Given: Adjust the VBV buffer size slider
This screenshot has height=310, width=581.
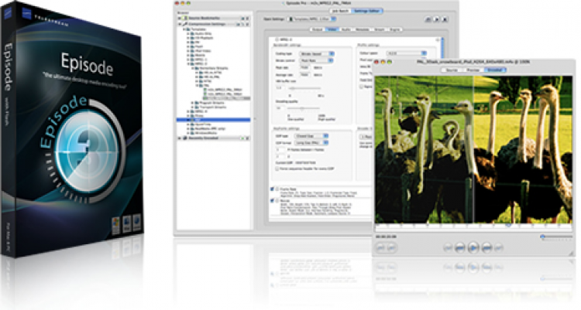Looking at the screenshot, I should click(304, 88).
